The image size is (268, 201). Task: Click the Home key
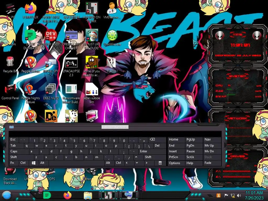click(176, 140)
